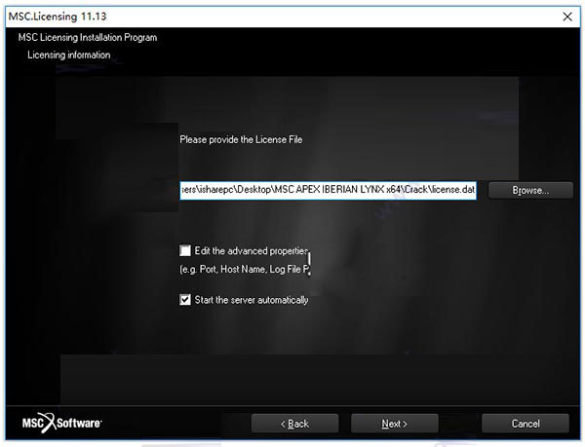Click the license file path input field
The width and height of the screenshot is (585, 447).
click(328, 190)
